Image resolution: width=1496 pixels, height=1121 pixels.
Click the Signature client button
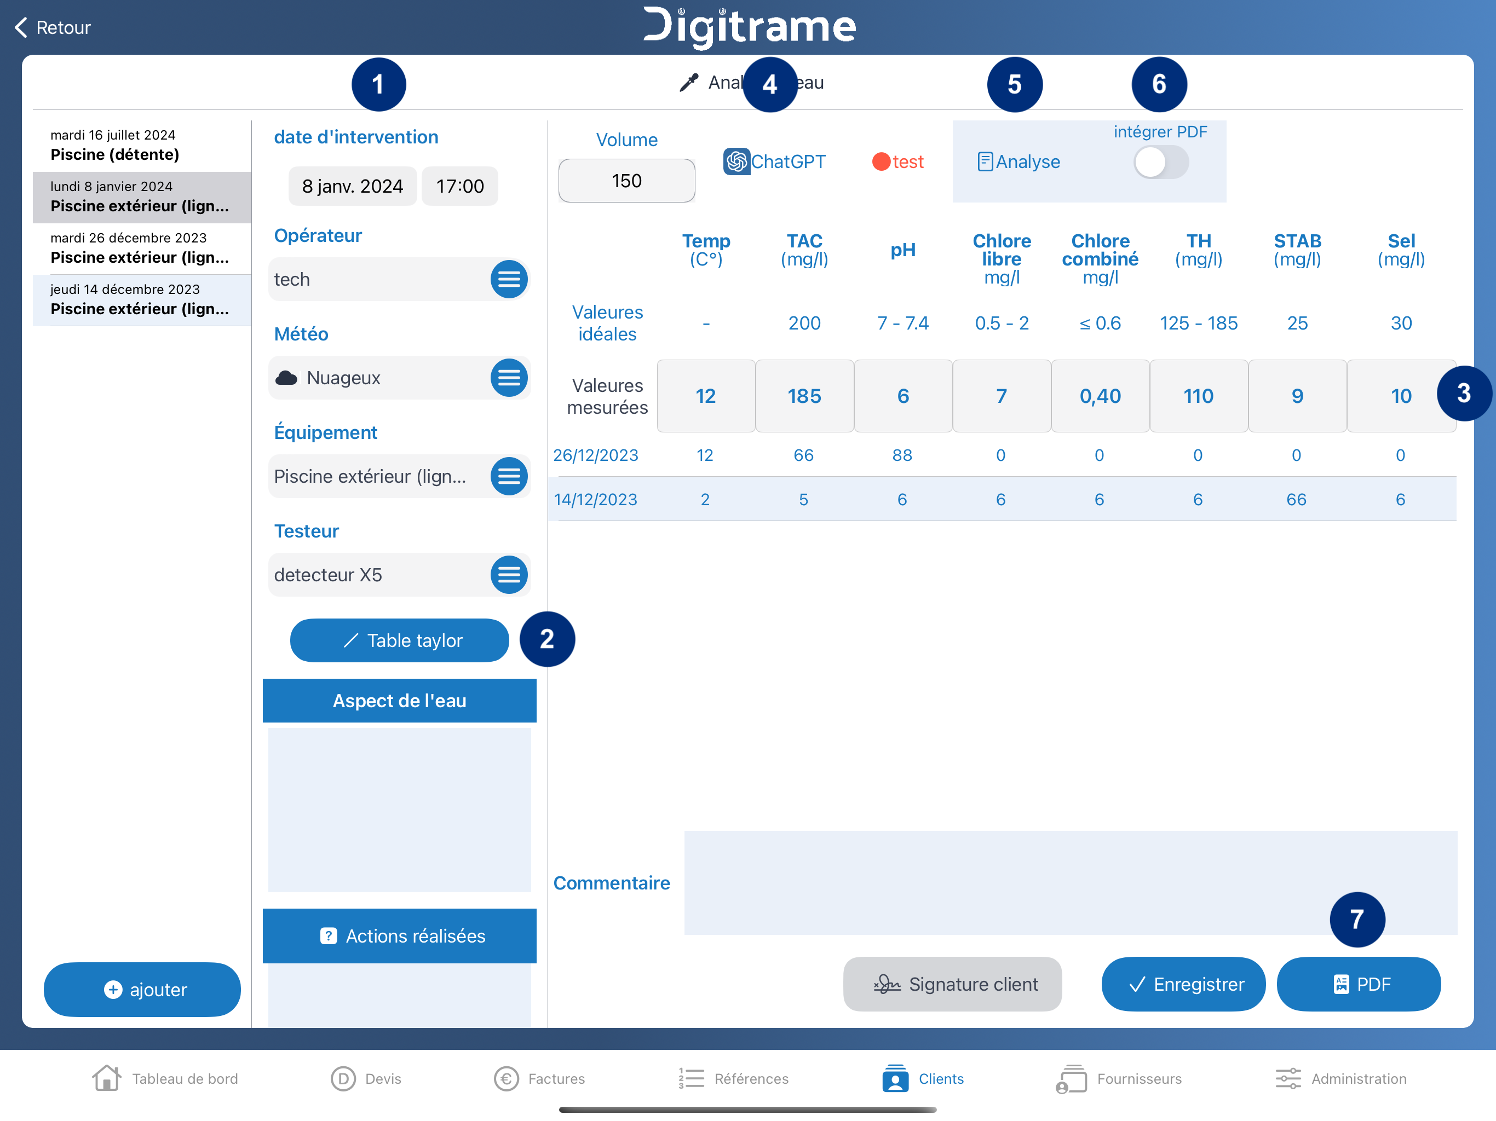(x=952, y=984)
